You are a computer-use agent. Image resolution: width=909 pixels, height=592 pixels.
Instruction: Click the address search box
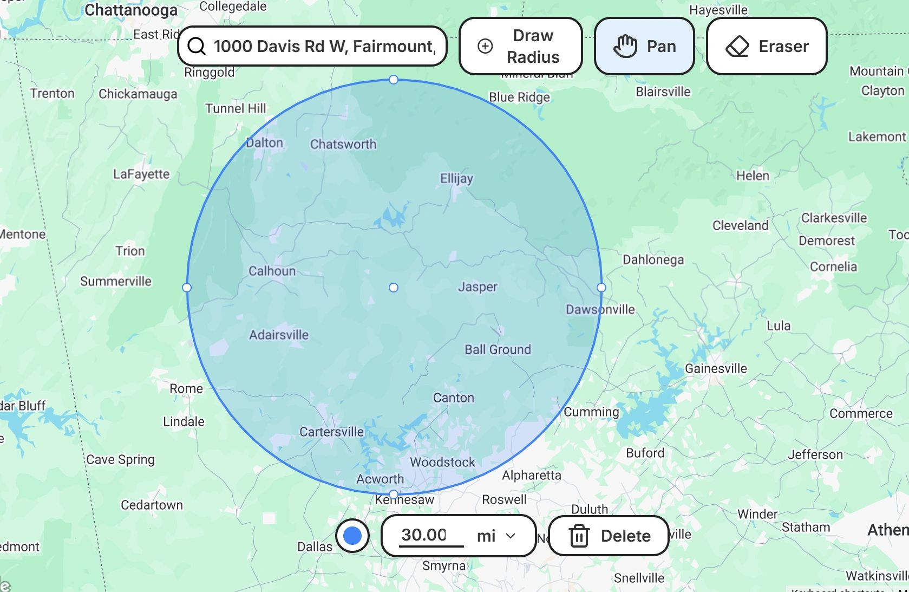[x=323, y=47]
